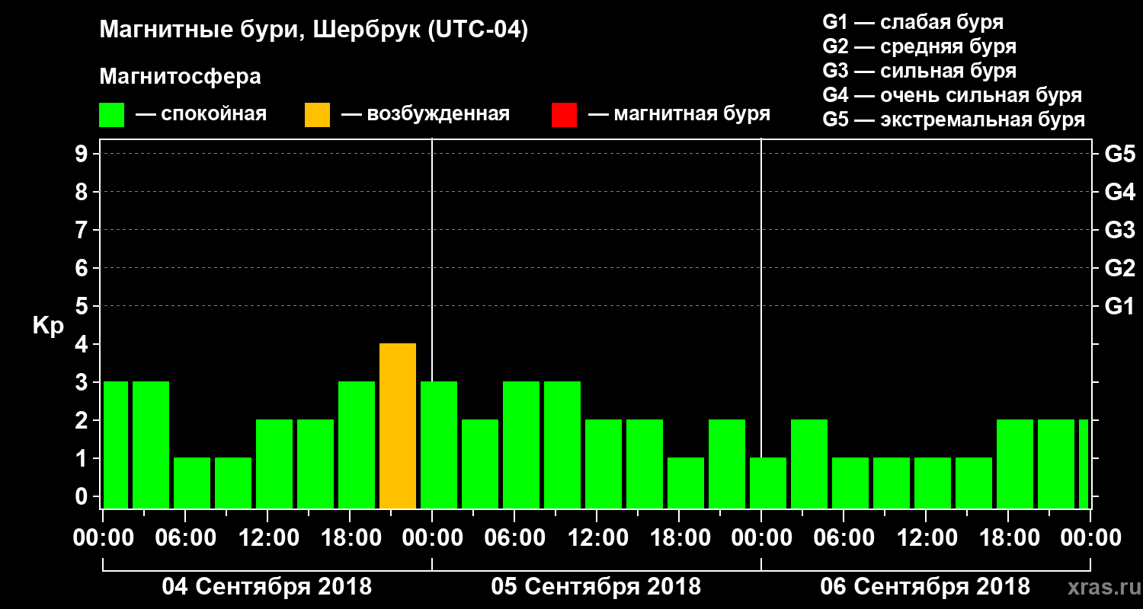Click the 'Kp' axis label

pyautogui.click(x=48, y=327)
